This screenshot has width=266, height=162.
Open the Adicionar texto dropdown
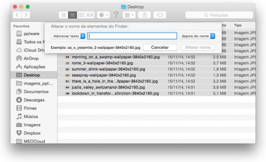pyautogui.click(x=68, y=36)
